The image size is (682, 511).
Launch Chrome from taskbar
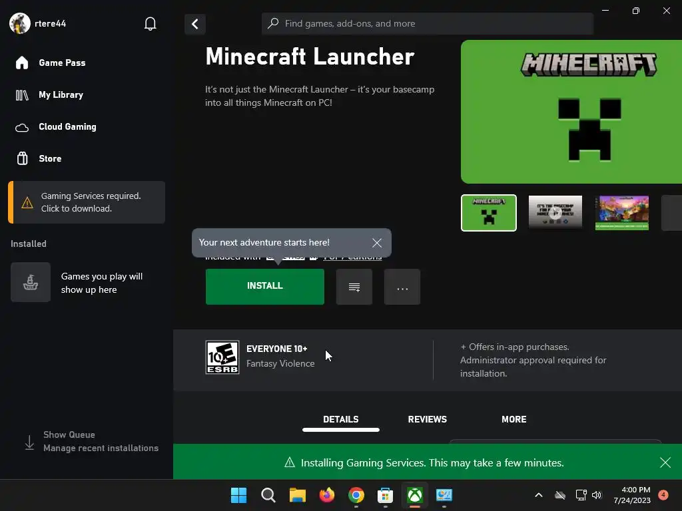356,495
